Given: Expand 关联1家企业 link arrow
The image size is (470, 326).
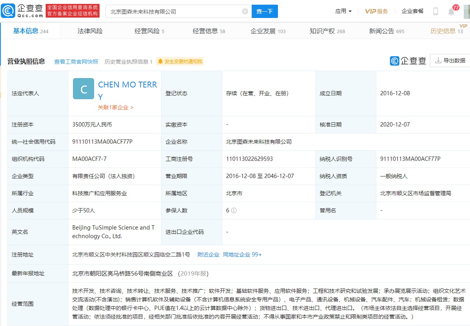Looking at the screenshot, I should [132, 107].
